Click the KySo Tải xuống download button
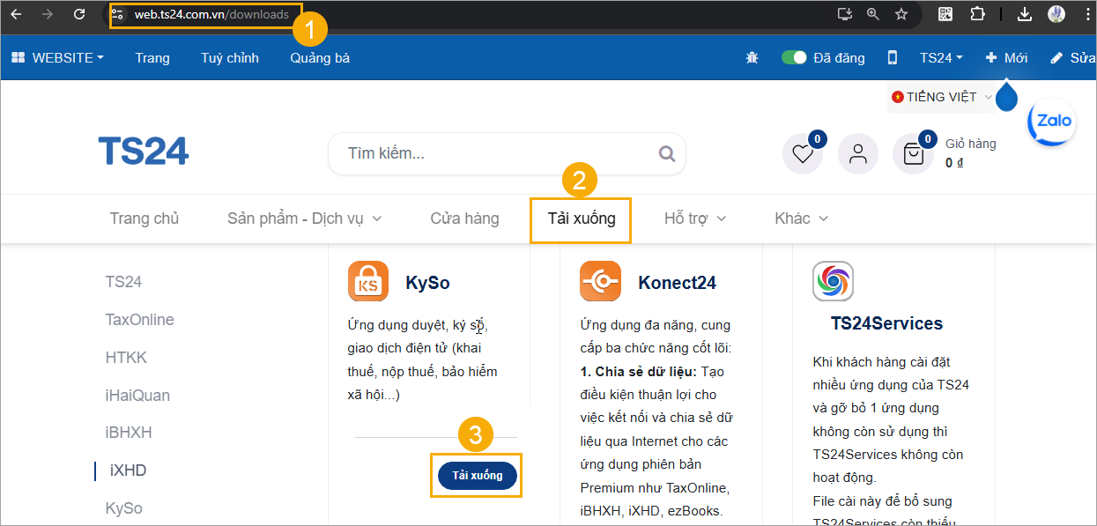1097x526 pixels. [x=478, y=475]
